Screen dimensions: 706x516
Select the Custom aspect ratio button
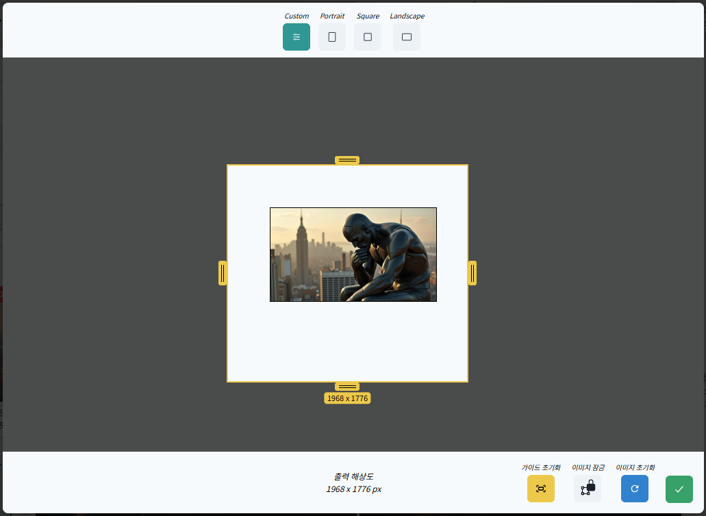coord(296,37)
